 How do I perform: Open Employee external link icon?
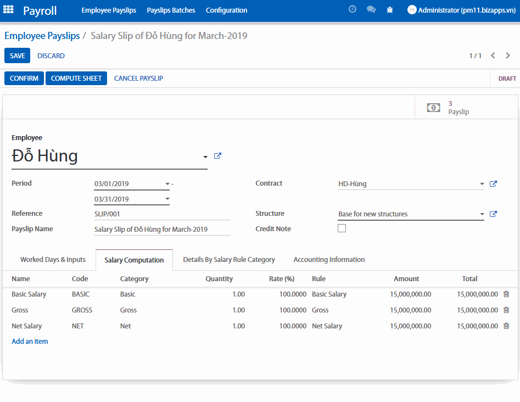click(x=217, y=156)
